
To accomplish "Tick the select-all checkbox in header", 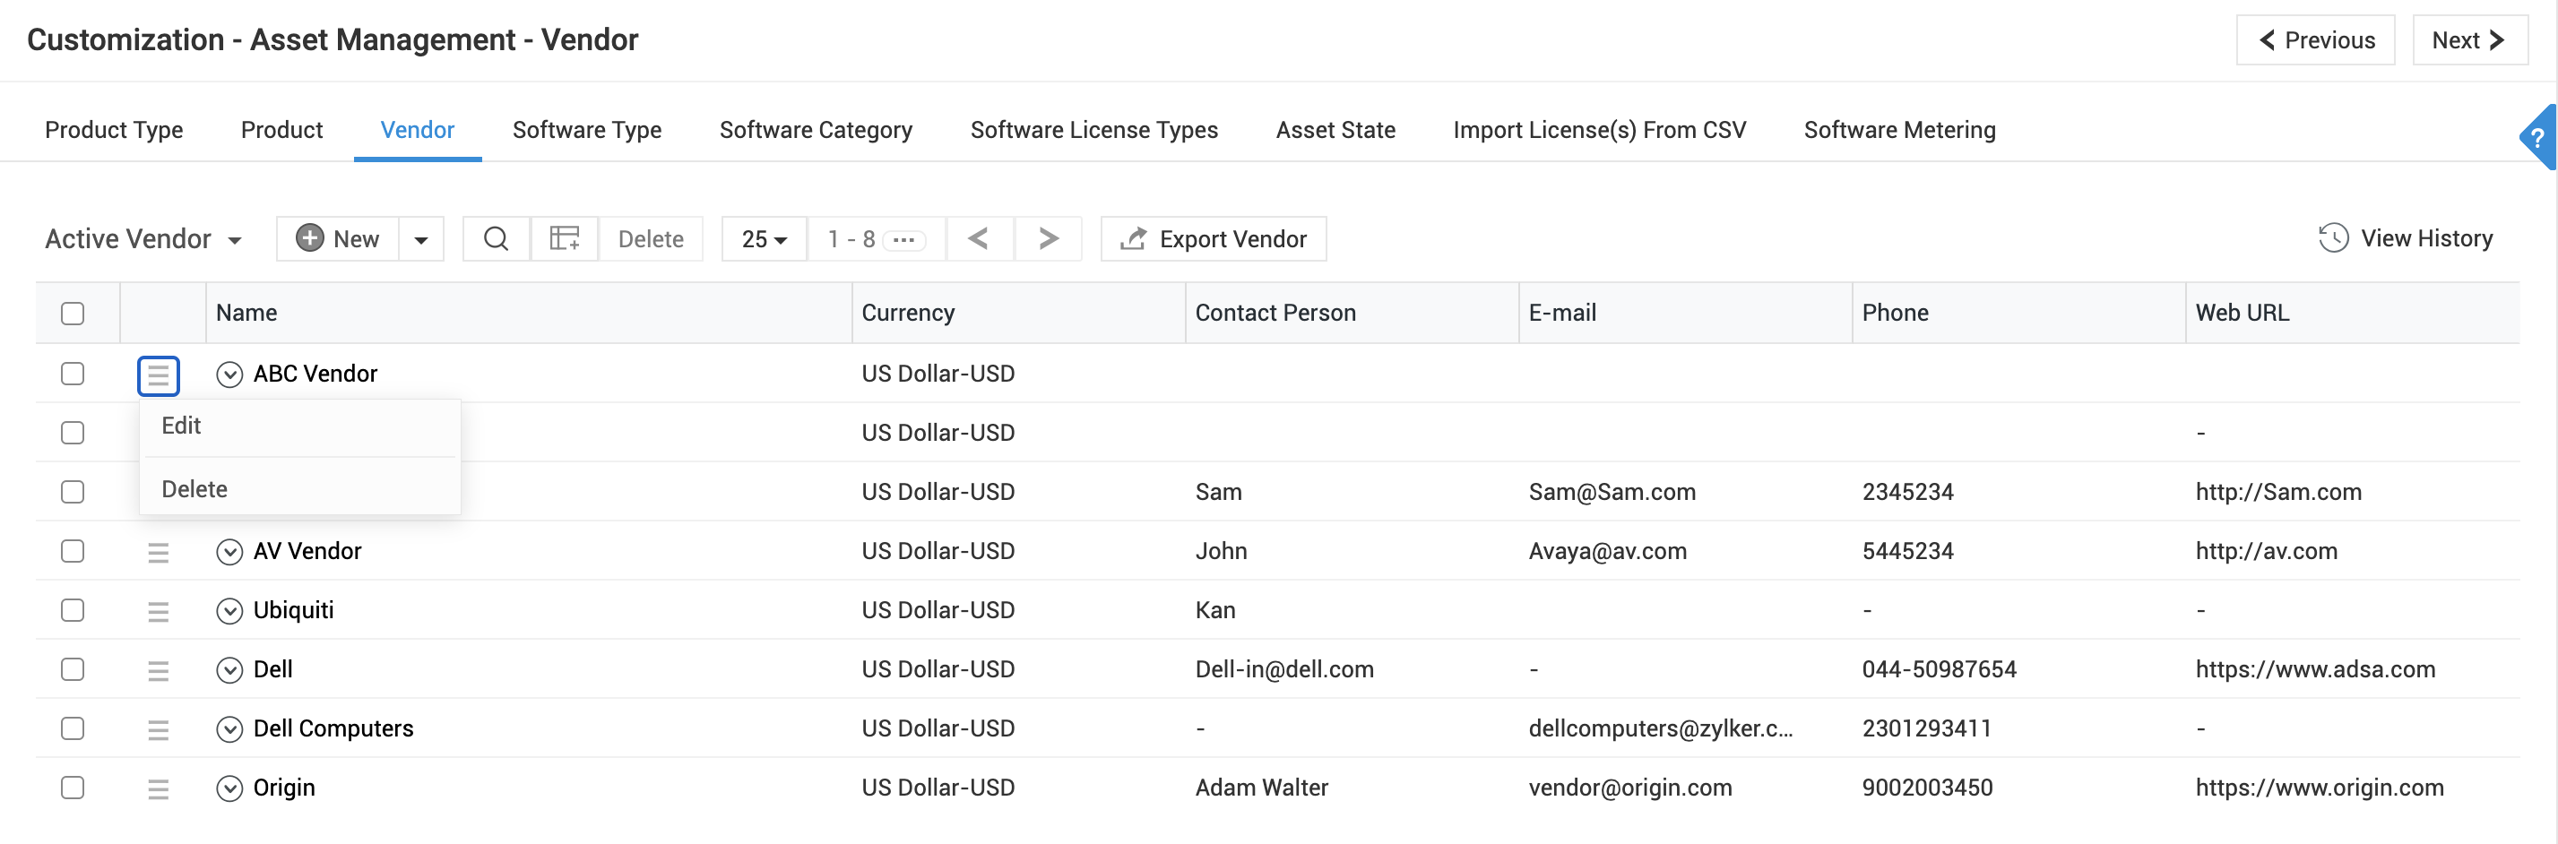I will pos(73,314).
